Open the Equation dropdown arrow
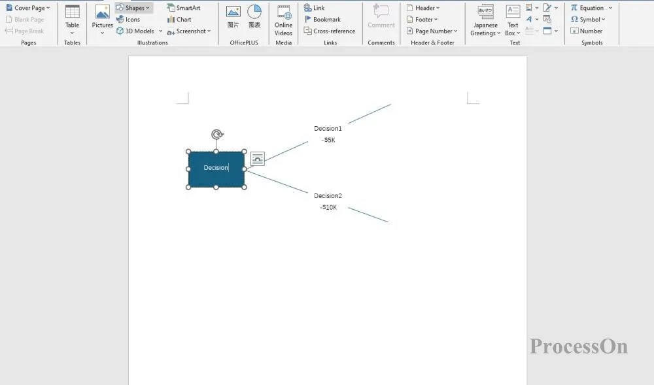The width and height of the screenshot is (654, 385). click(611, 7)
